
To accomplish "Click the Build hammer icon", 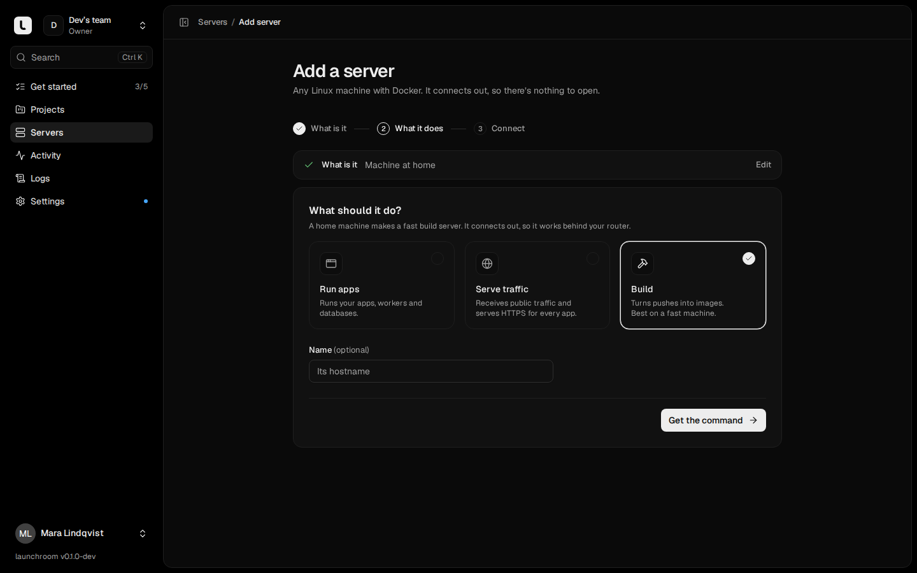I will pyautogui.click(x=643, y=264).
